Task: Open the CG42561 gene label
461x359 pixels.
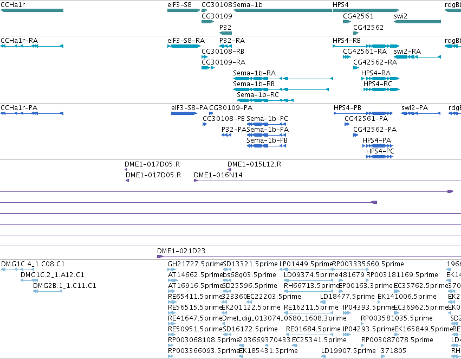Action: coord(358,16)
